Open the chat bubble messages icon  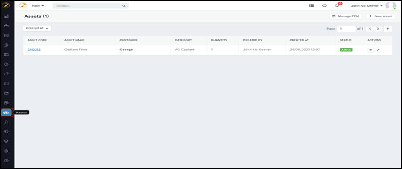(x=324, y=5)
